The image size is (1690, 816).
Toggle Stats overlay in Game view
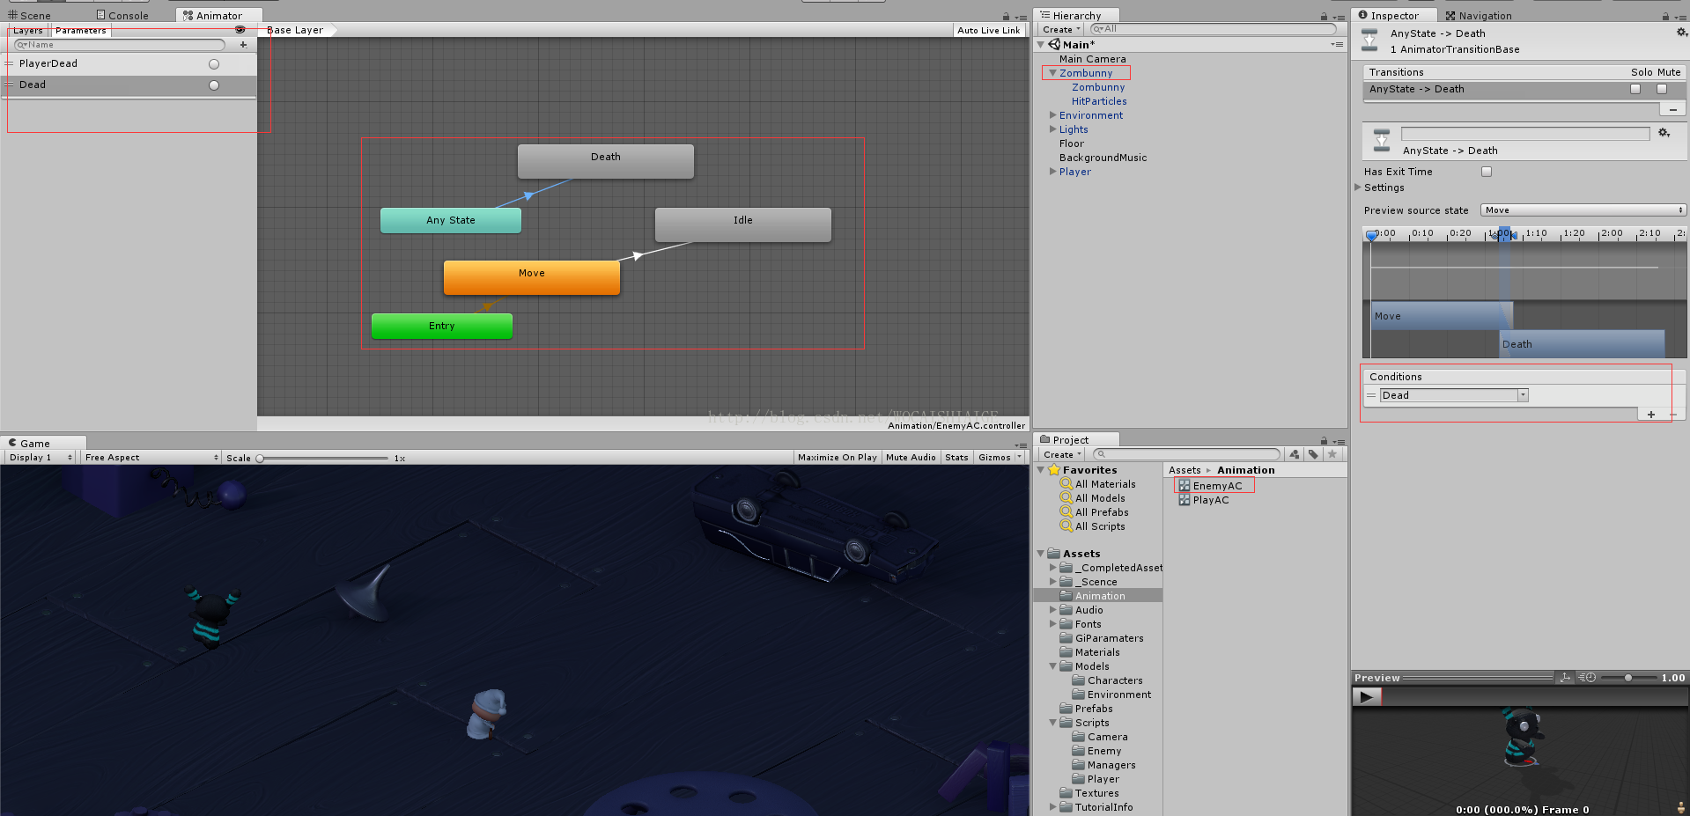point(956,458)
